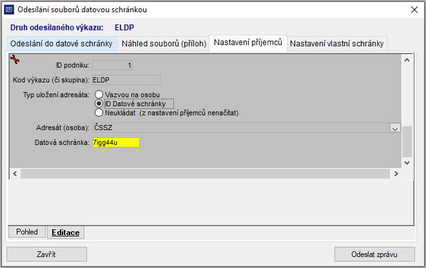426x268 pixels.
Task: Switch to Pohled view tab
Action: 27,232
